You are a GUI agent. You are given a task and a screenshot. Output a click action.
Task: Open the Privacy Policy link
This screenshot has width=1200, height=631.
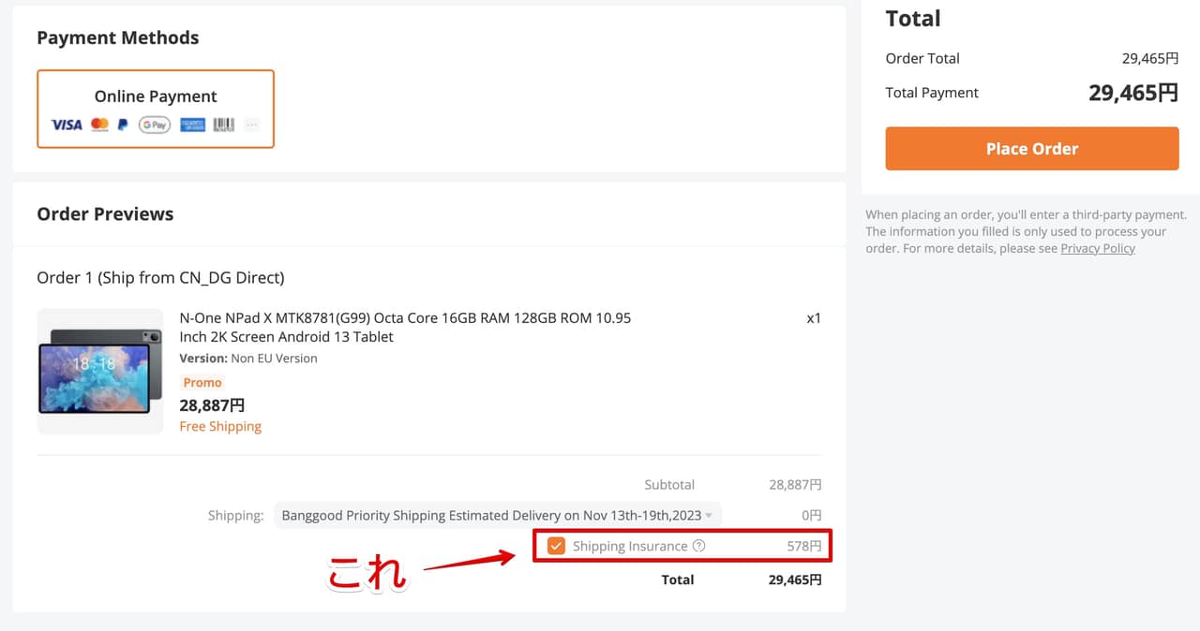(x=1097, y=248)
